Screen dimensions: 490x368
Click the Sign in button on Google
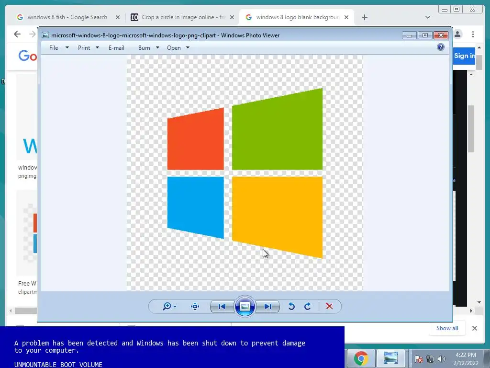pos(464,56)
